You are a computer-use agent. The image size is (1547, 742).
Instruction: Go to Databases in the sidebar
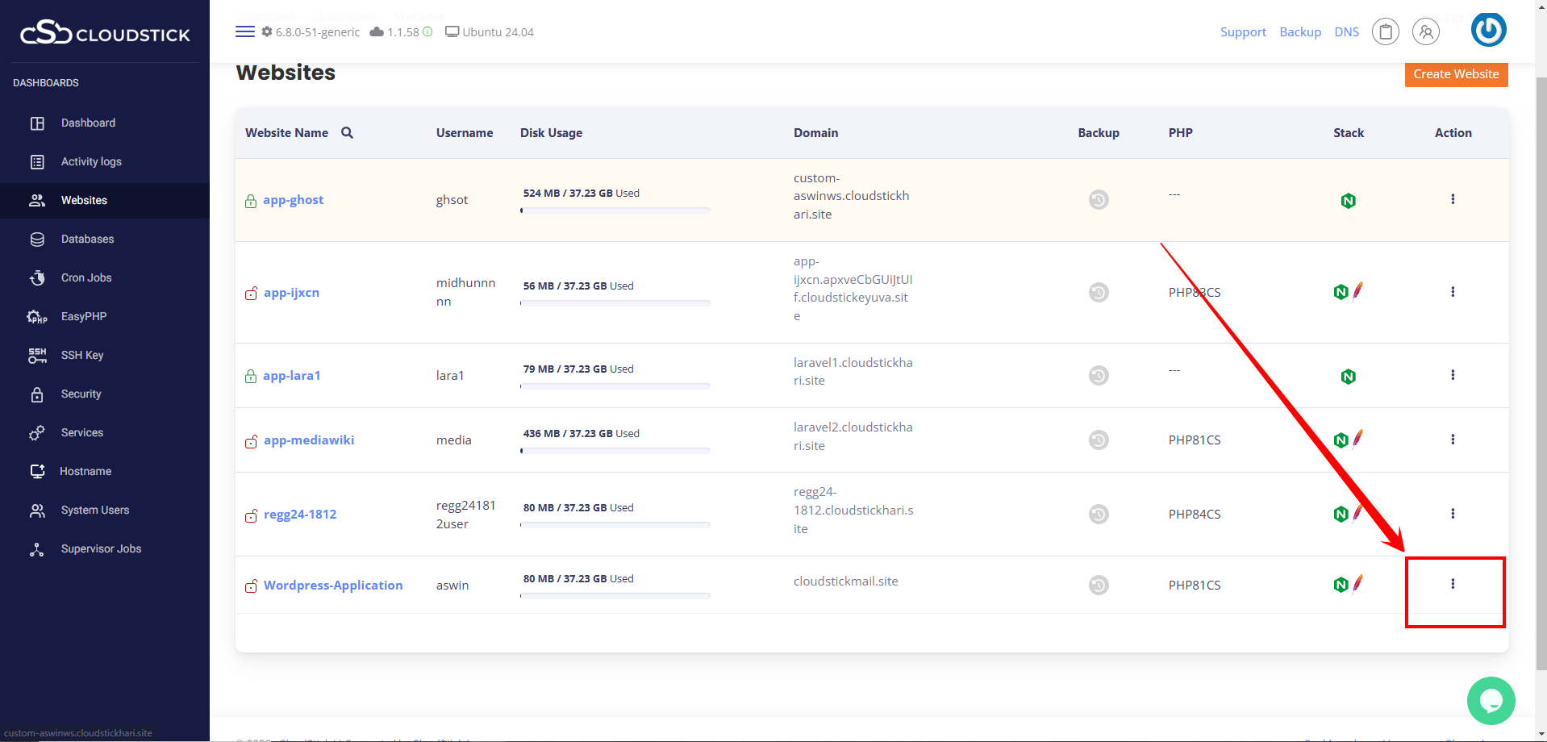87,240
